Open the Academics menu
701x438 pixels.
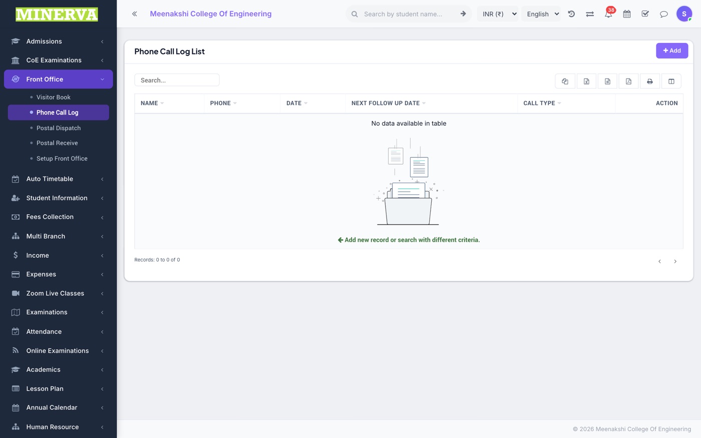tap(59, 370)
